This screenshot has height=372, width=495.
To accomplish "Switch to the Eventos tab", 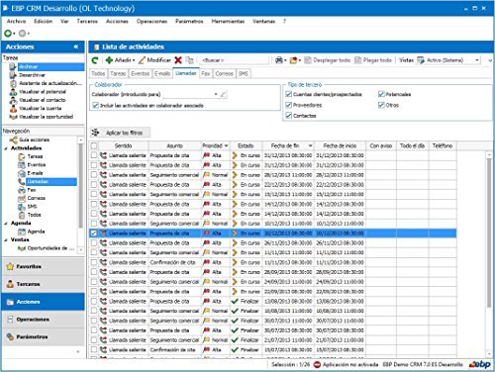I will pos(141,73).
